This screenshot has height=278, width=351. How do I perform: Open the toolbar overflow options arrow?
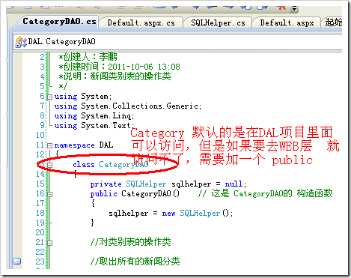[x=295, y=8]
